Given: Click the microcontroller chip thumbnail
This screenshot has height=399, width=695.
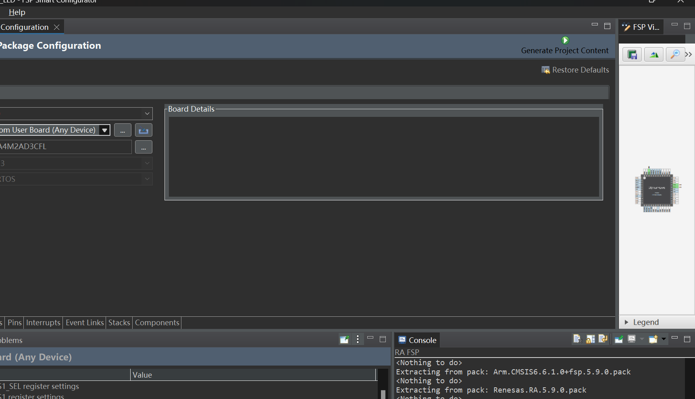Looking at the screenshot, I should point(658,189).
